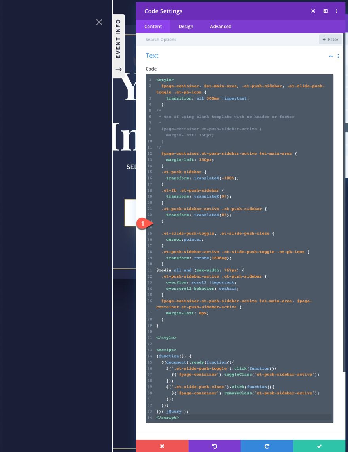Switch to the Advanced tab
This screenshot has height=452, width=348.
[220, 26]
